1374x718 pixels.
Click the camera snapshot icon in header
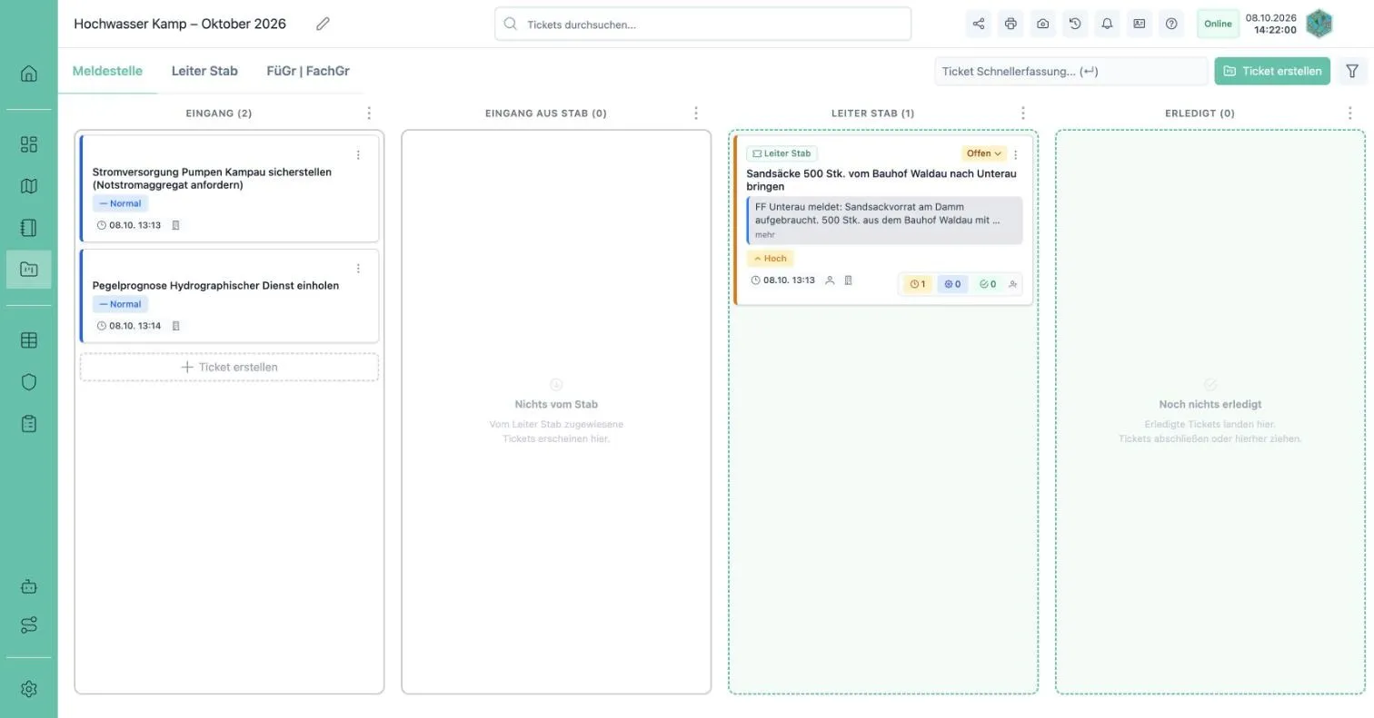click(1043, 24)
